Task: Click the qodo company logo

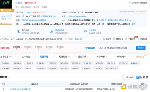Action: pyautogui.click(x=6, y=4)
